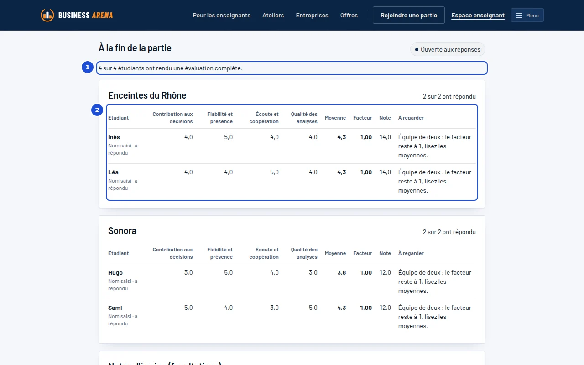Click Hugo's Moyenne value 3,8
This screenshot has height=365, width=584.
(x=342, y=272)
